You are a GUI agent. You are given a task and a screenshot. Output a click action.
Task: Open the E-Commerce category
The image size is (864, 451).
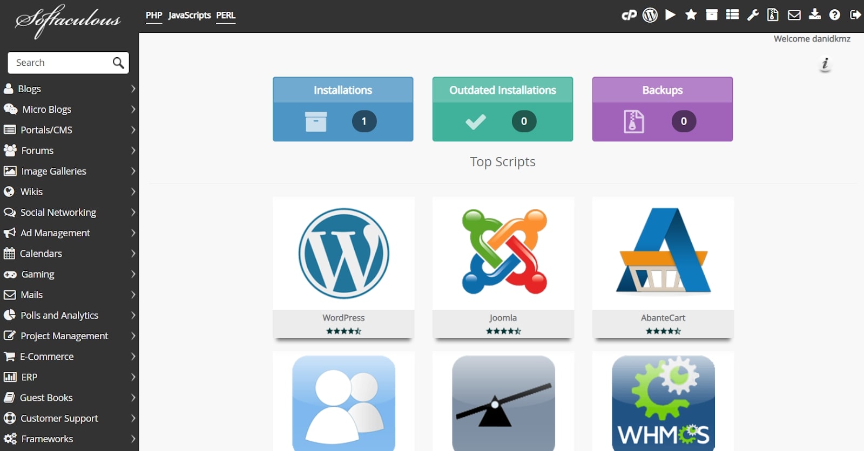point(69,356)
